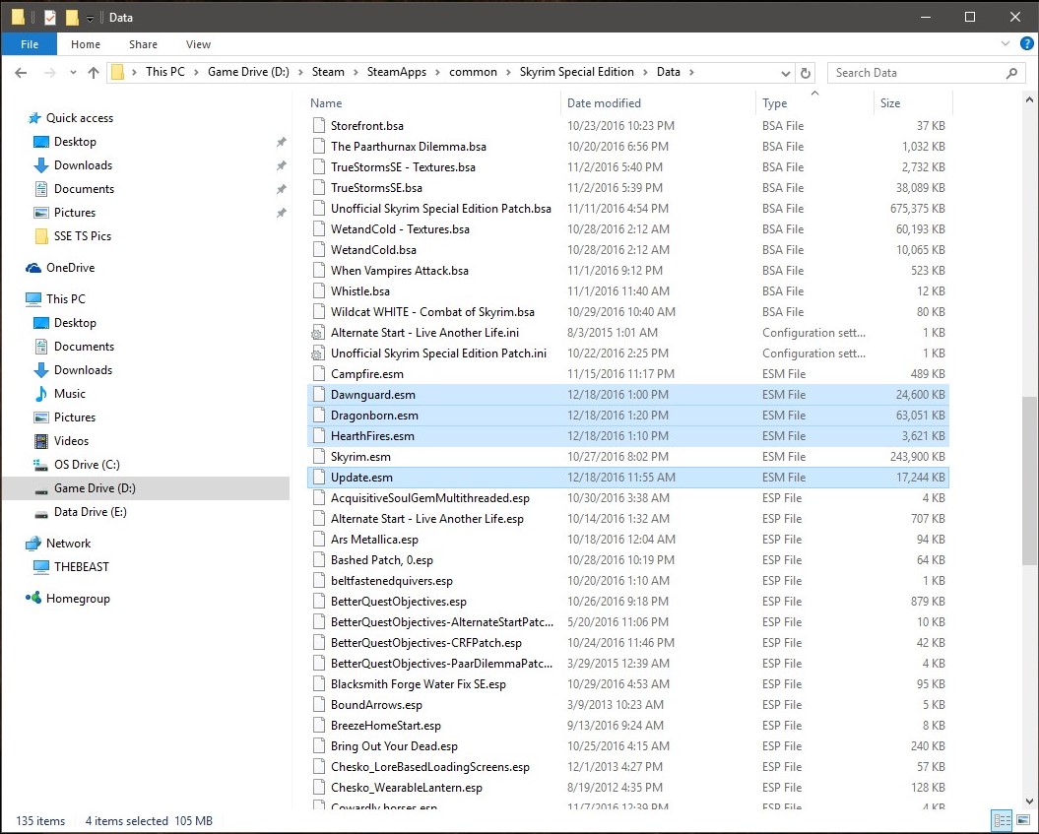Image resolution: width=1039 pixels, height=834 pixels.
Task: Navigate to Steam in breadcrumb
Action: point(328,72)
